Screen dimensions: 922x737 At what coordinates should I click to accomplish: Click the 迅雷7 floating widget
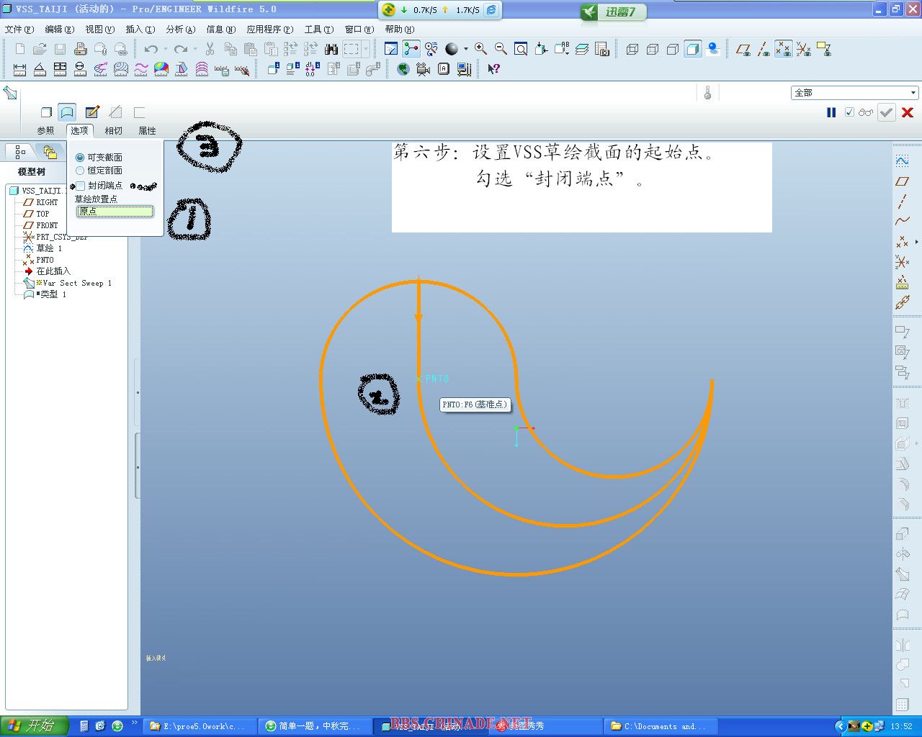click(x=613, y=12)
